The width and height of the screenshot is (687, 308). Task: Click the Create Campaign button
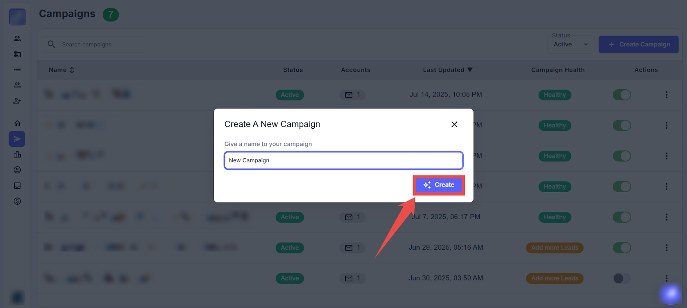click(638, 45)
